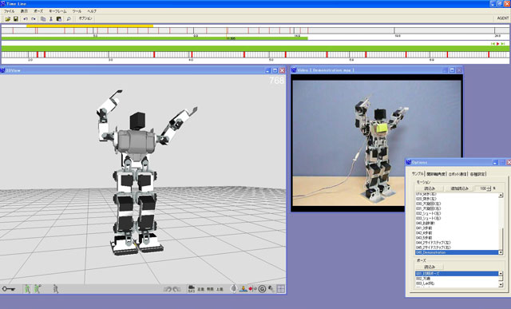Click the camera view icon in 3DView
The image size is (511, 309).
192,288
